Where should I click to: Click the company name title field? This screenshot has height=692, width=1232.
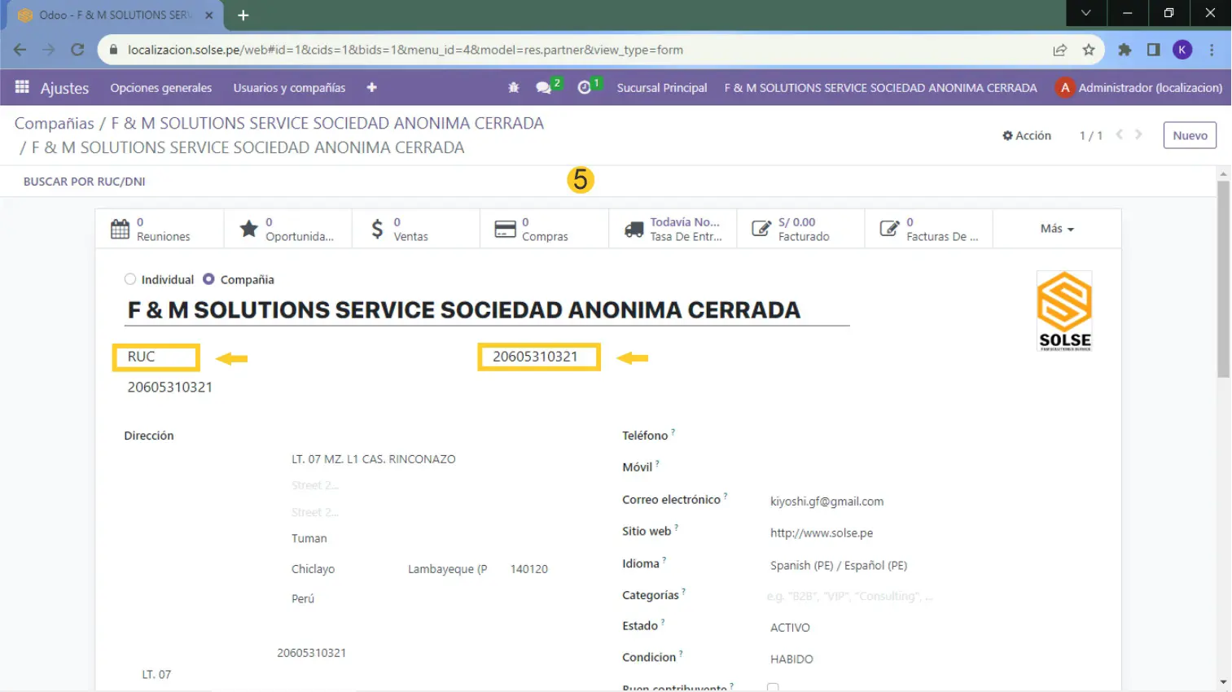pyautogui.click(x=487, y=310)
